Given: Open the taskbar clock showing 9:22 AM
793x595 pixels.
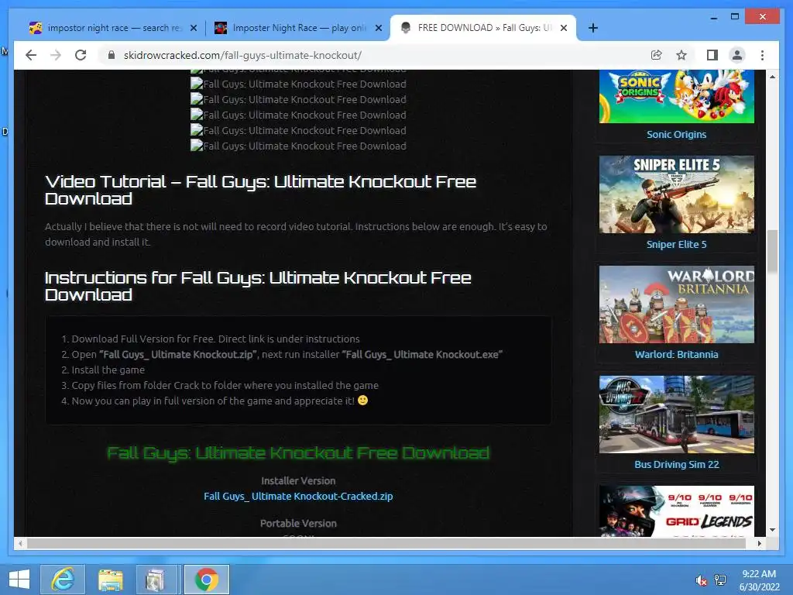Looking at the screenshot, I should point(759,580).
